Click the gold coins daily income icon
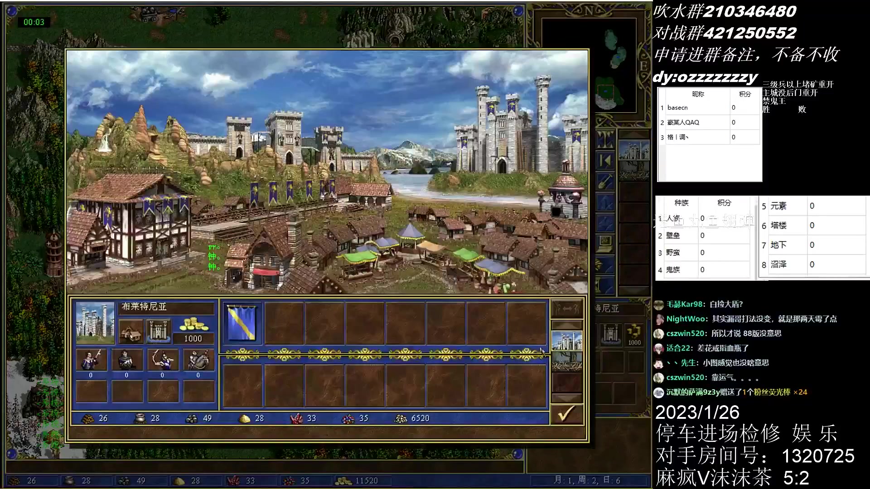Screen dimensions: 870x489 click(x=193, y=325)
